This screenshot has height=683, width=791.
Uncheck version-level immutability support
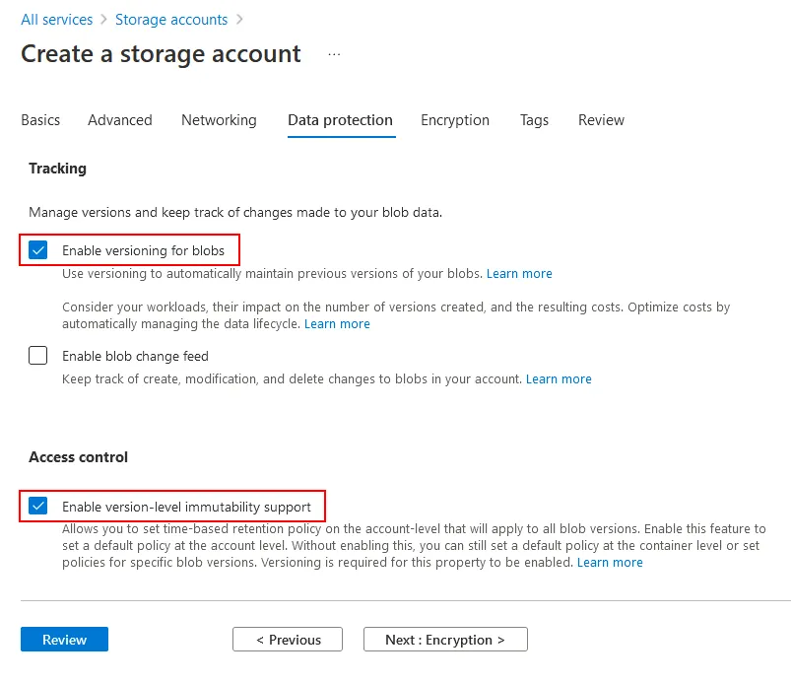(38, 507)
